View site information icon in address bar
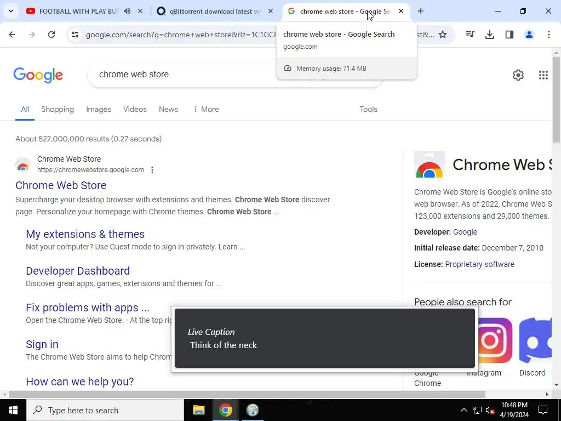Image resolution: width=561 pixels, height=421 pixels. (75, 35)
